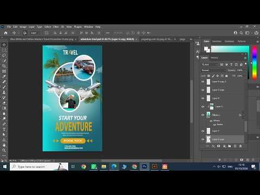Toggle the Auto-Select checkbox in options bar

(25, 33)
